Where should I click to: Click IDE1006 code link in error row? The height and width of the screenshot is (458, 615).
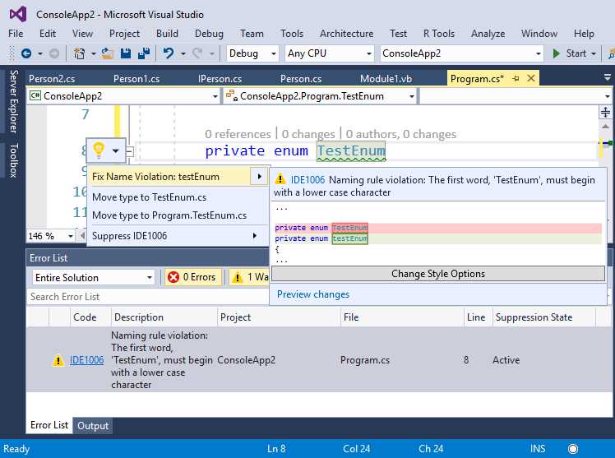tap(86, 360)
